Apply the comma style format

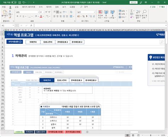(86, 16)
